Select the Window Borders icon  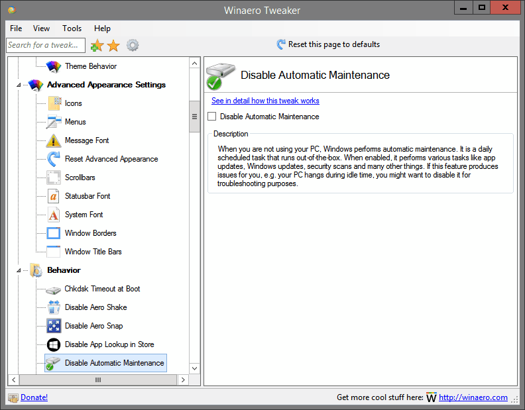click(x=54, y=233)
